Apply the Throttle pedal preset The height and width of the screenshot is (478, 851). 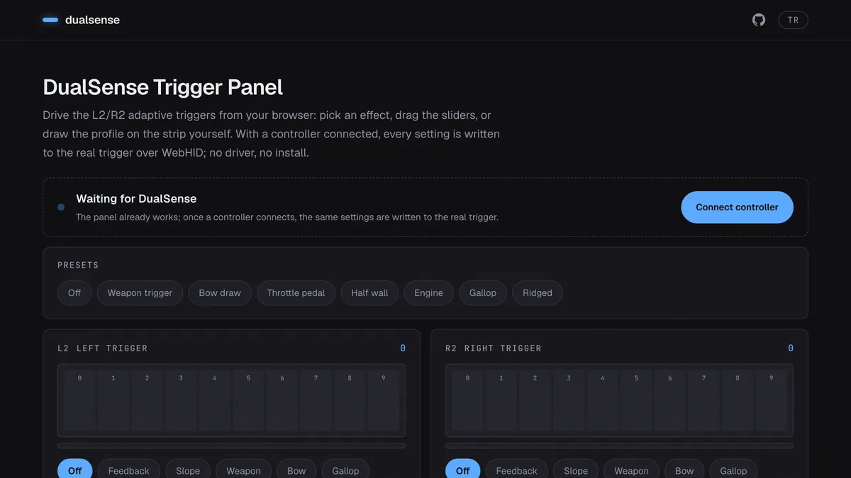pyautogui.click(x=296, y=292)
